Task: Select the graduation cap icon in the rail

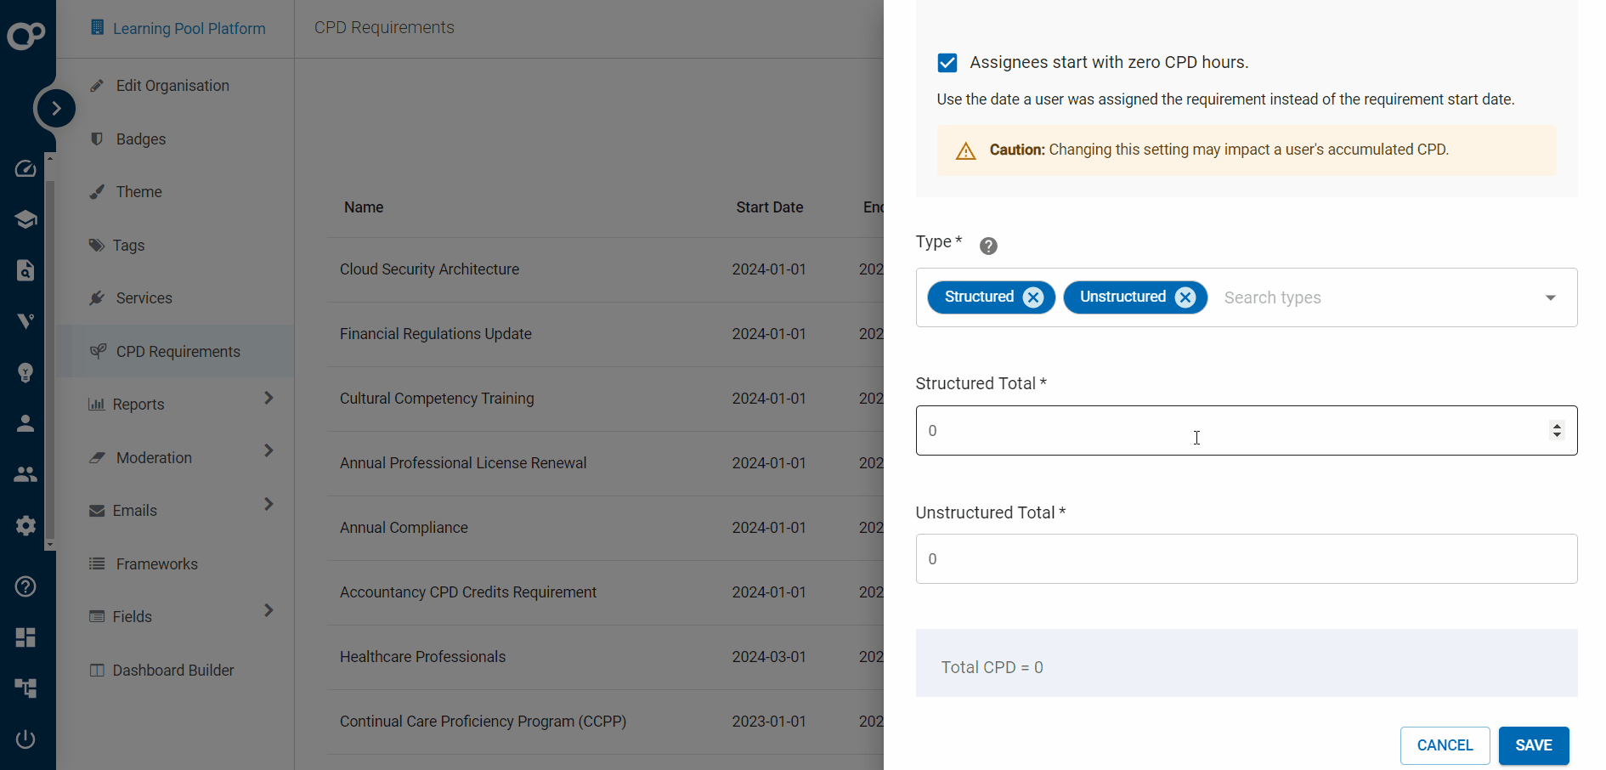Action: tap(25, 218)
